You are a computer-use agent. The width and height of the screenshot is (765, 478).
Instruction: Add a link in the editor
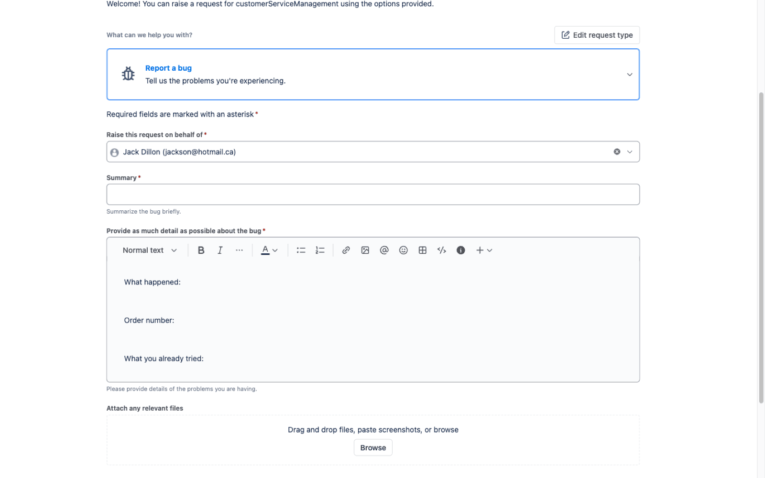(346, 250)
